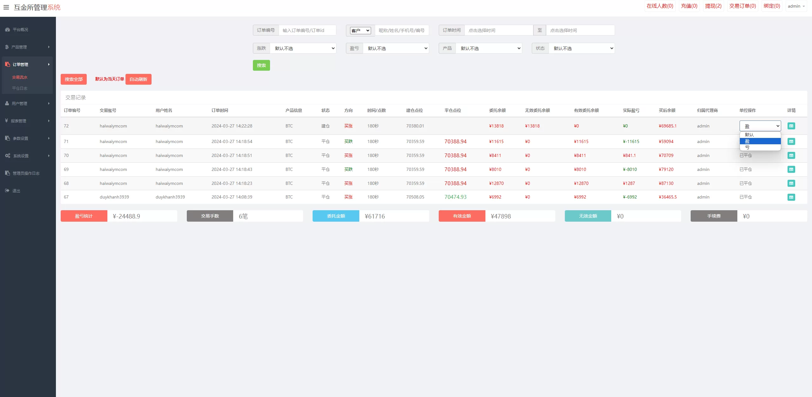Click the 管理员操作日志 sidebar icon
Viewport: 812px width, 397px height.
click(7, 173)
